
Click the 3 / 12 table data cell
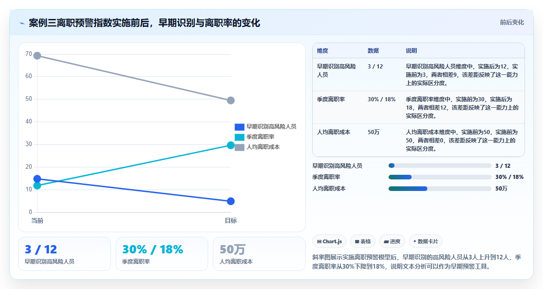click(376, 67)
